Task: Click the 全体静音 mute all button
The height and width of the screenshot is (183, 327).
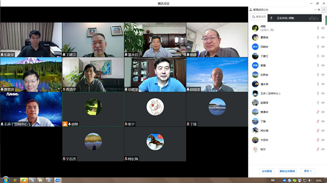Action: pyautogui.click(x=267, y=171)
